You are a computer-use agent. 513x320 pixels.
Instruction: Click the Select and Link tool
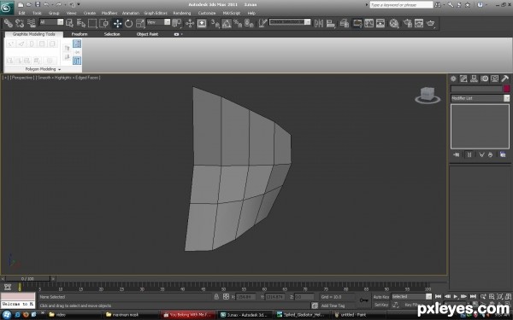pos(9,23)
